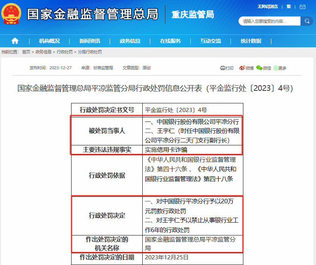Click the 重庆监管局 header title

[193, 14]
